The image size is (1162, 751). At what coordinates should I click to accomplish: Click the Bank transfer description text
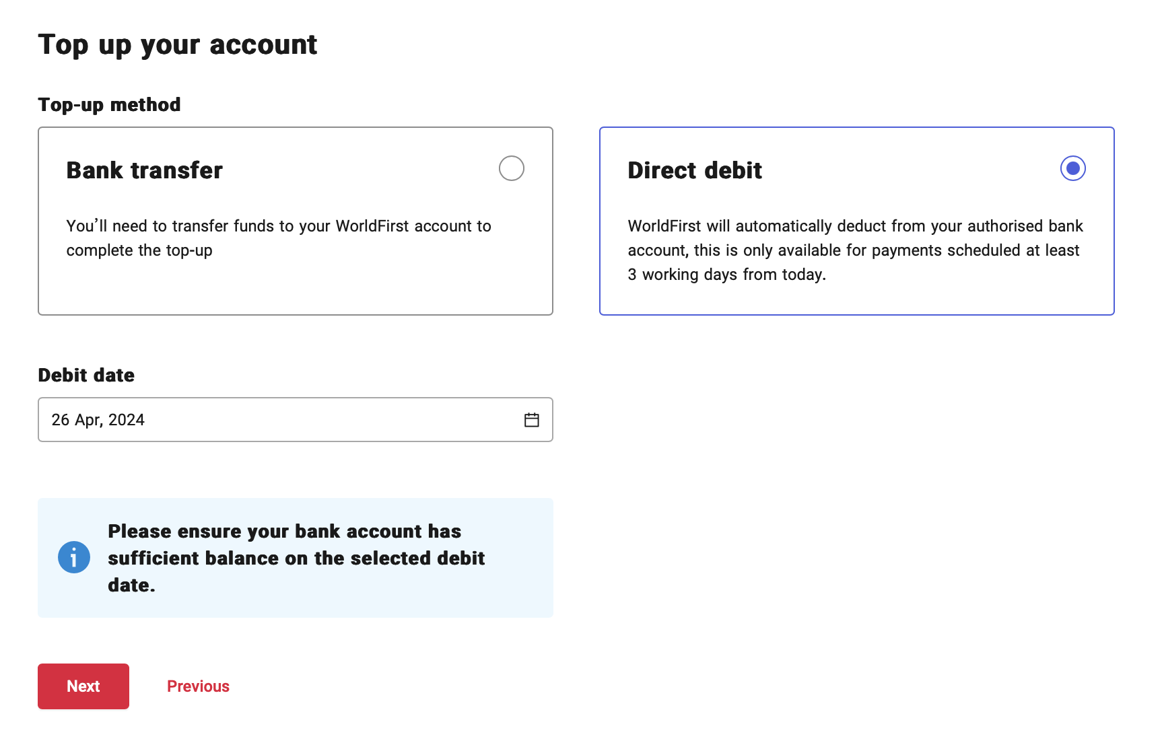[x=279, y=238]
